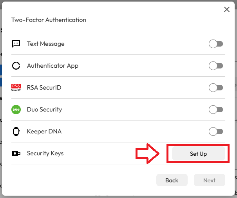237x198 pixels.
Task: Enable the Text Message toggle
Action: [216, 44]
